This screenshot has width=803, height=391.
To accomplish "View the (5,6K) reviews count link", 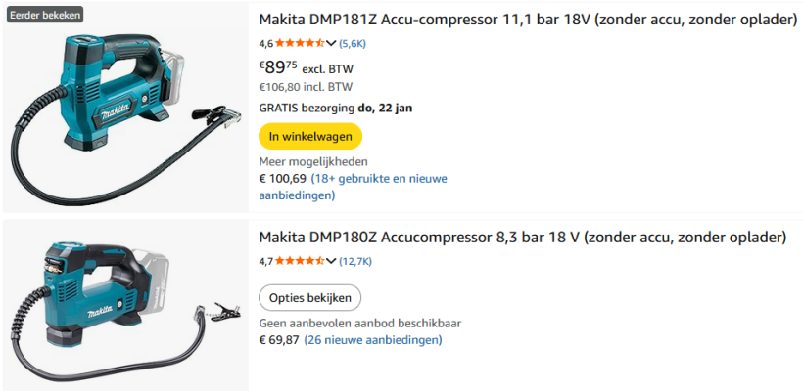I will tap(353, 43).
